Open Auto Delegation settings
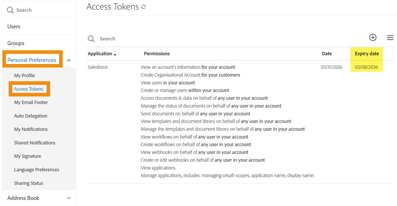The width and height of the screenshot is (397, 206). [30, 116]
